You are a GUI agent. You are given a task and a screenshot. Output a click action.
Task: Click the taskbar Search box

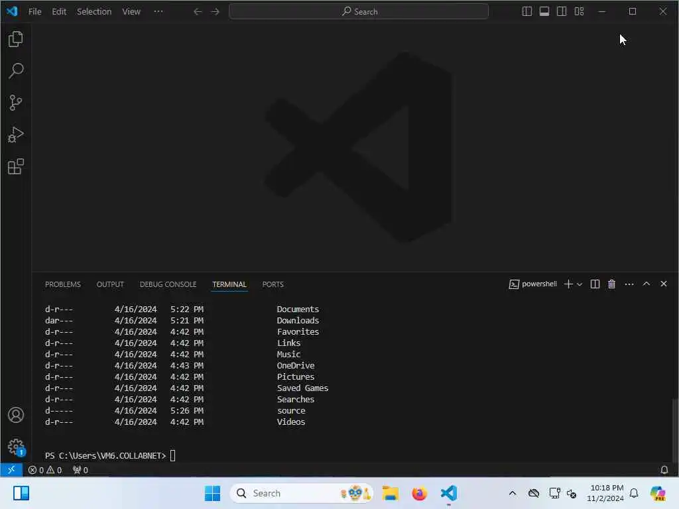302,493
